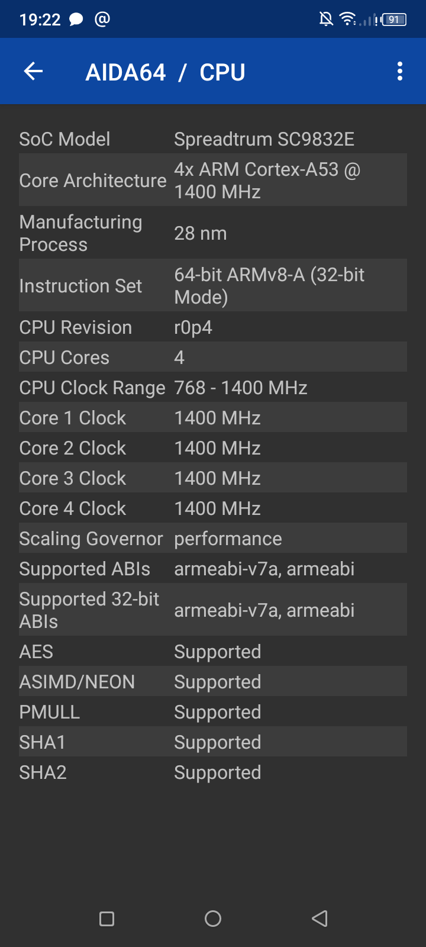Tap the triangle back navigation button
The image size is (426, 947).
tap(319, 919)
